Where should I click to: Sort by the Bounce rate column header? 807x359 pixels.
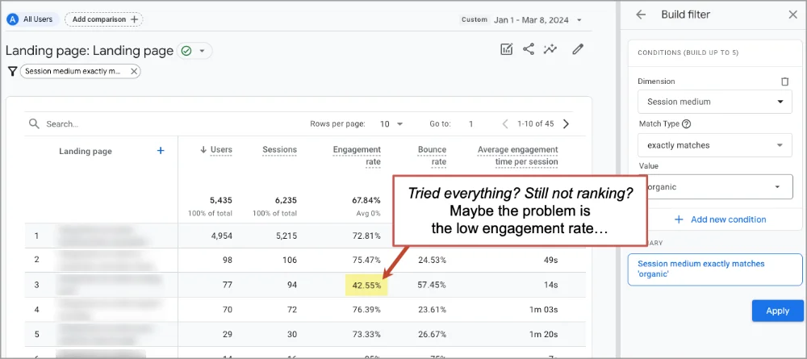point(432,156)
